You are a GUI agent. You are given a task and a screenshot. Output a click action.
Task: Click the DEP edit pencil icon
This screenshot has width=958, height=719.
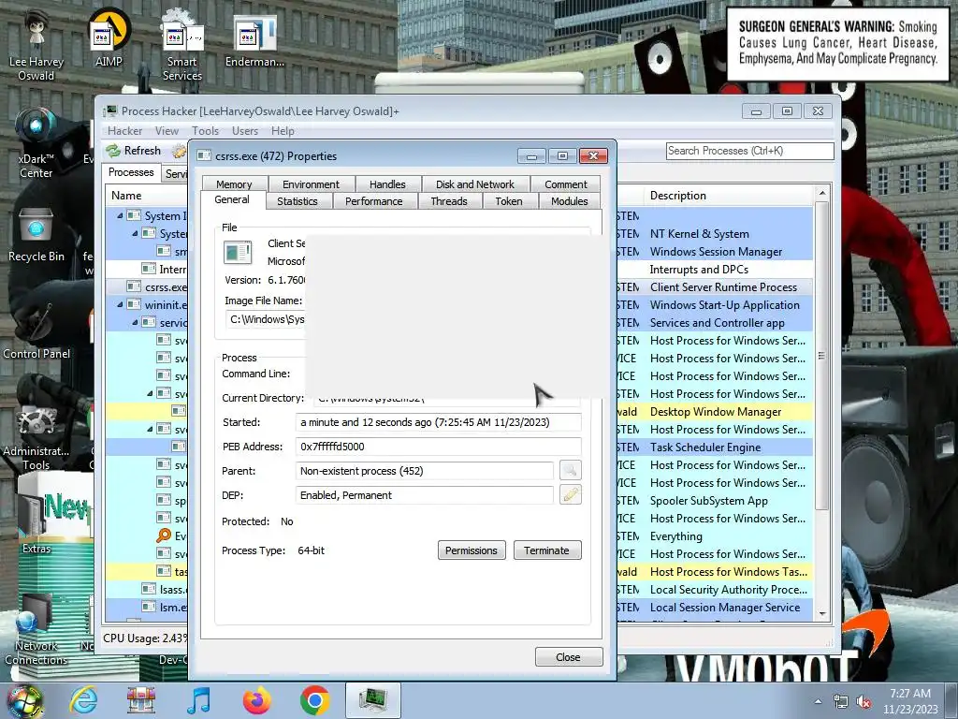point(570,494)
